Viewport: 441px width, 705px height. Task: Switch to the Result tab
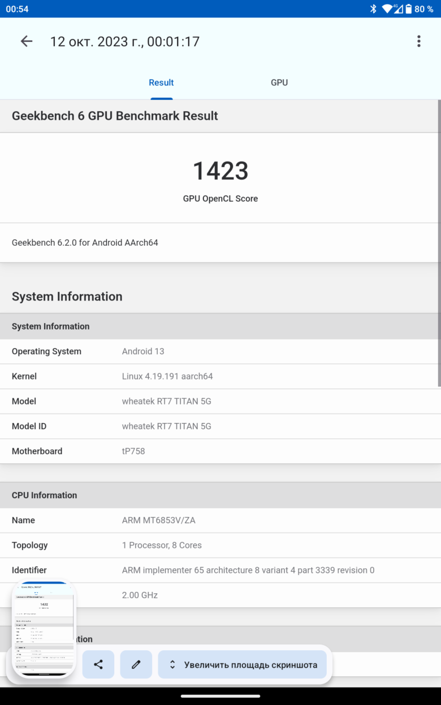click(x=161, y=82)
